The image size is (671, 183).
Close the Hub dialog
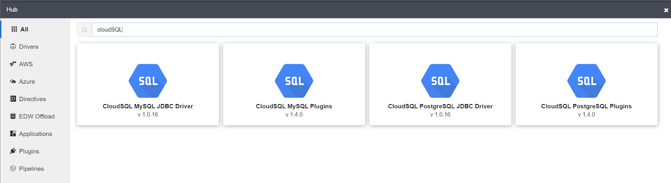(666, 10)
